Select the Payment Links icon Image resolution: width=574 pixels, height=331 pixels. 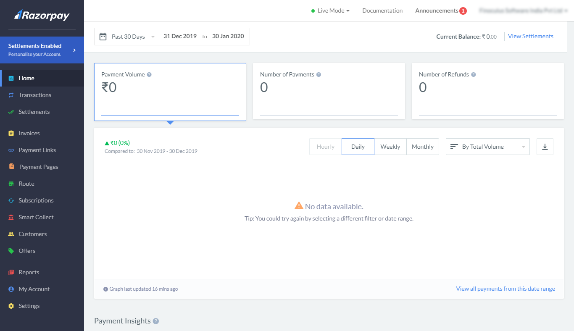pyautogui.click(x=10, y=150)
